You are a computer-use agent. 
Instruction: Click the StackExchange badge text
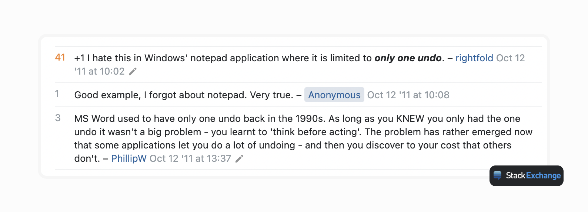(533, 175)
